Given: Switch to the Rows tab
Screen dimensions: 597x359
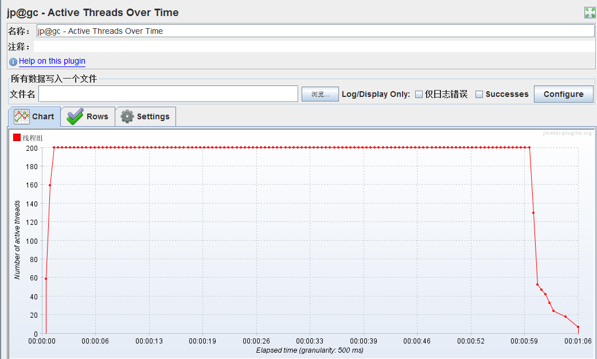Looking at the screenshot, I should coord(88,116).
